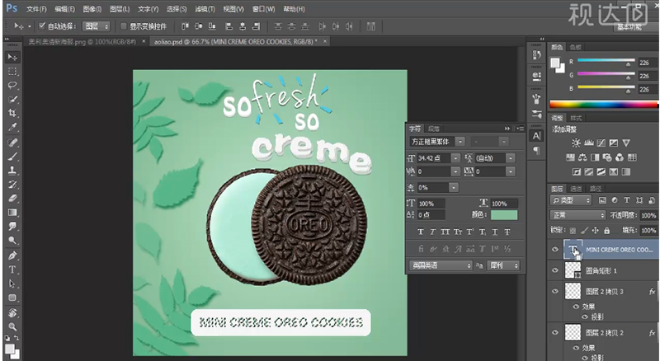
Task: Select the Move tool in toolbox
Action: click(12, 57)
